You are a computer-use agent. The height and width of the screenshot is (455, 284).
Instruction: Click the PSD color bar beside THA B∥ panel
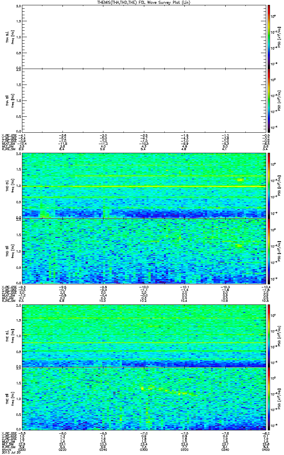(x=268, y=100)
